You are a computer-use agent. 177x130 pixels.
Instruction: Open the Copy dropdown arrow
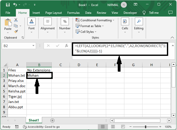pos(20,26)
